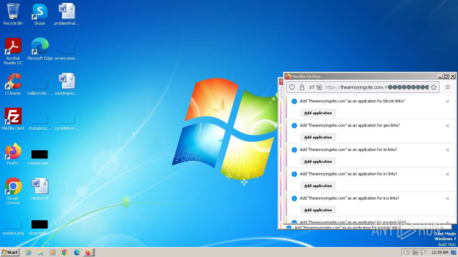Open Acrobat Reader DC shortcut

[13, 51]
